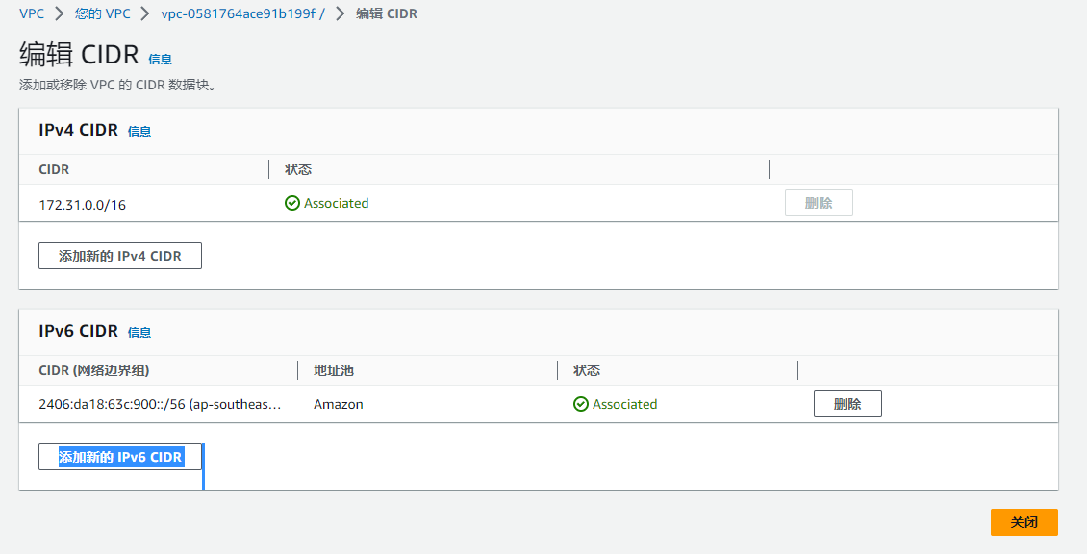Click the green check icon beside IPv6 Associated status
Image resolution: width=1087 pixels, height=554 pixels.
click(x=581, y=404)
